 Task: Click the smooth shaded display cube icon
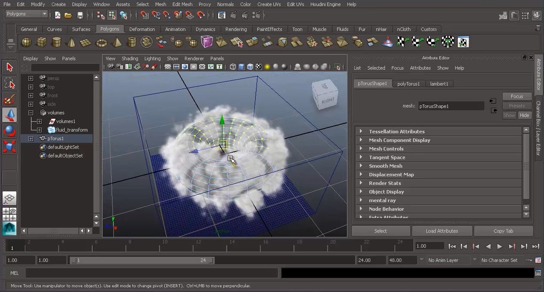(241, 68)
